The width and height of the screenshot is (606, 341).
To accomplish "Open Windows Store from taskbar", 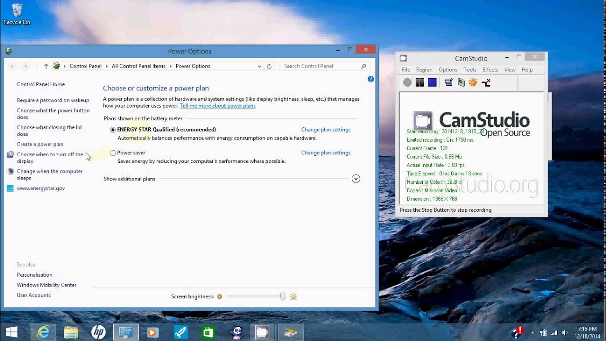I will coord(208,332).
